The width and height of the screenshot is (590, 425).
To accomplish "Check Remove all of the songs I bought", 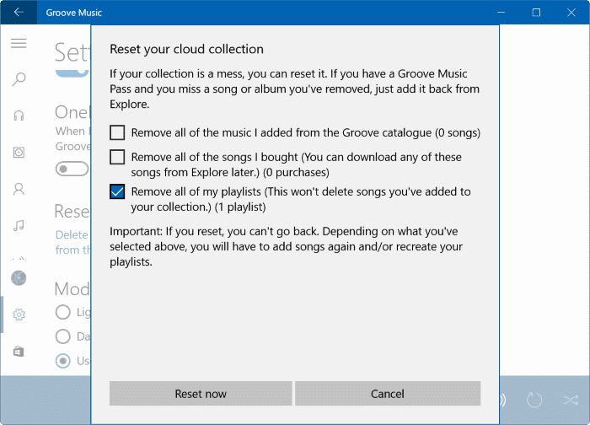I will (117, 157).
